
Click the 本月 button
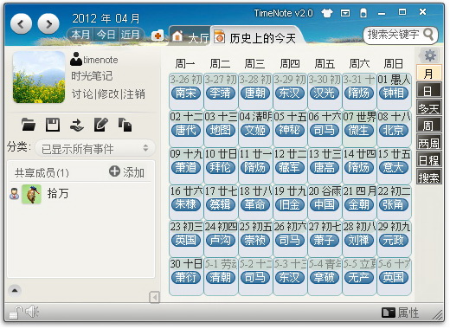coord(80,35)
